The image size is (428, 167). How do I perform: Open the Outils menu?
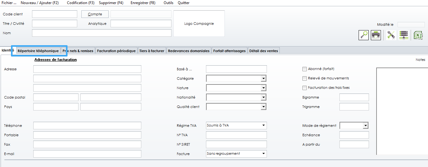[168, 3]
